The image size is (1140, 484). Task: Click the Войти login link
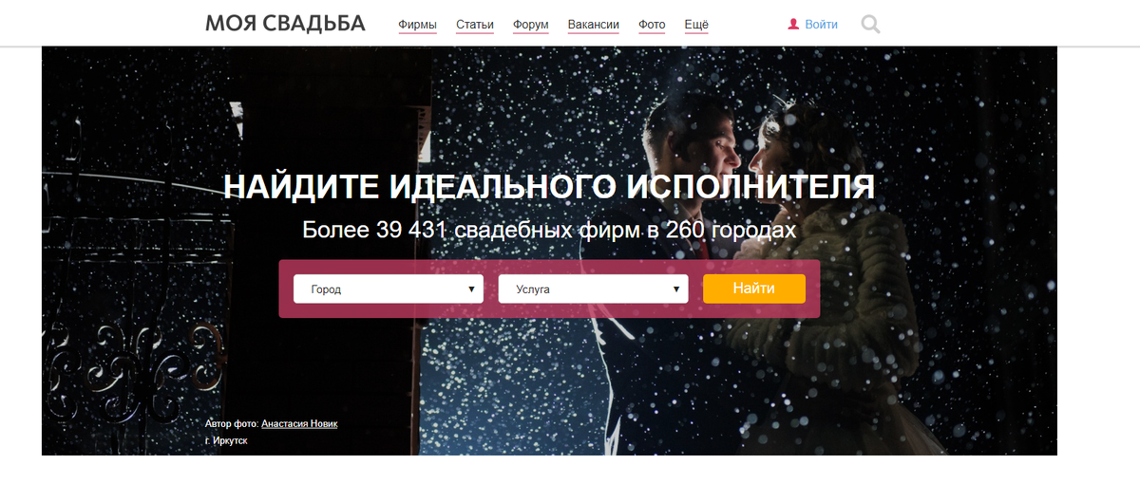point(821,25)
